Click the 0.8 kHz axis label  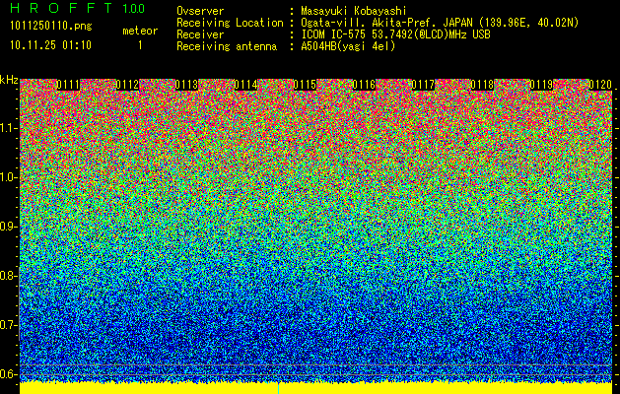(x=9, y=276)
